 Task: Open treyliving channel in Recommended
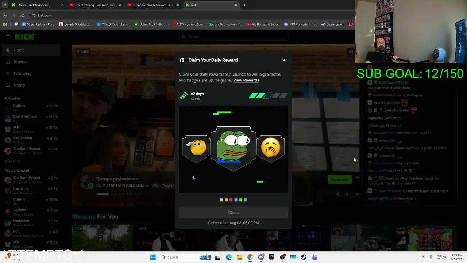31,191
